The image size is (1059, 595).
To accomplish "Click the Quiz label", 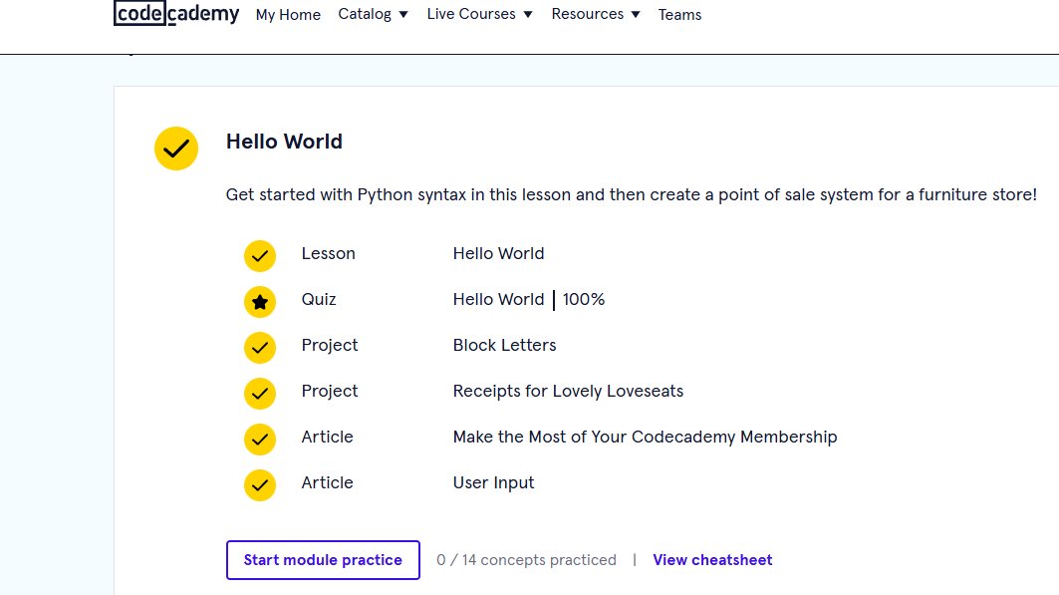I will (319, 299).
